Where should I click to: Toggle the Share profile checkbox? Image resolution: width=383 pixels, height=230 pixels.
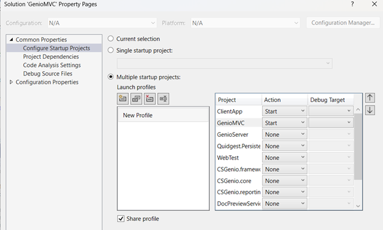tap(121, 218)
